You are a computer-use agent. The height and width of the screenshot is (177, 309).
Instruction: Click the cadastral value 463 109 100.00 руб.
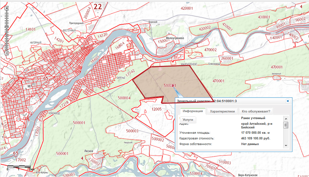tap(256, 138)
